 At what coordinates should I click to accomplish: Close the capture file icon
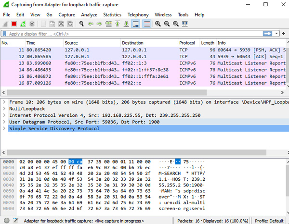click(x=61, y=24)
